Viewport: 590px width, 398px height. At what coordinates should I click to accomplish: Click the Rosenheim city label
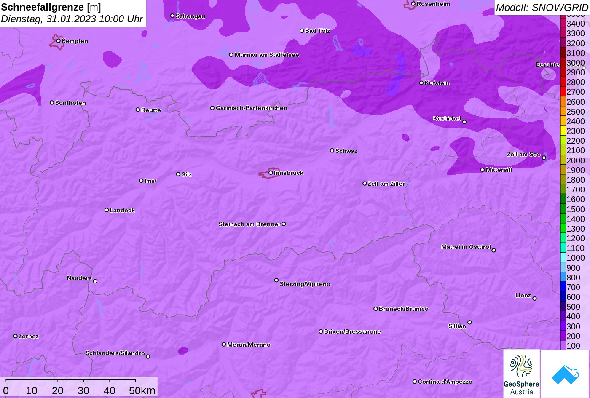(x=433, y=4)
